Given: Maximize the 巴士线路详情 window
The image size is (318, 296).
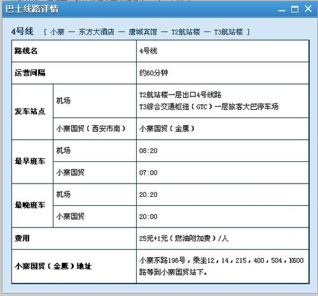Looking at the screenshot, I should (x=294, y=9).
